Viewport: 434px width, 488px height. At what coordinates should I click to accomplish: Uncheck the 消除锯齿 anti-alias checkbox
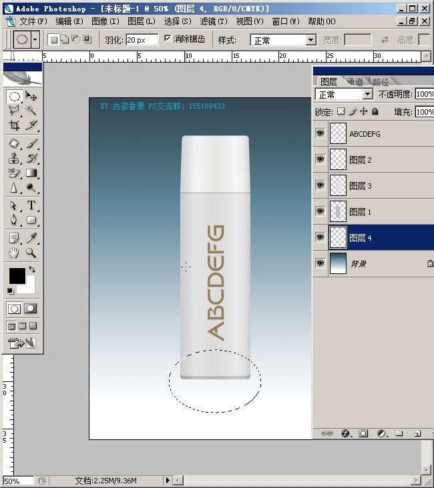(x=167, y=39)
